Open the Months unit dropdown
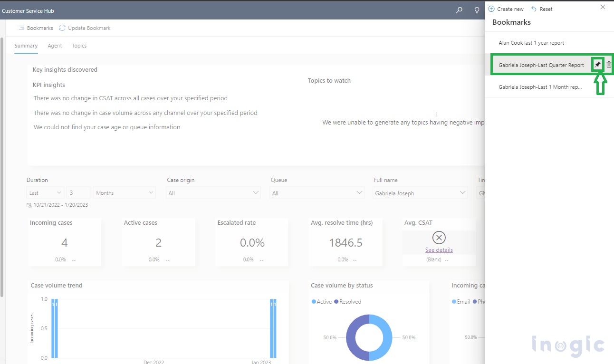 click(125, 193)
